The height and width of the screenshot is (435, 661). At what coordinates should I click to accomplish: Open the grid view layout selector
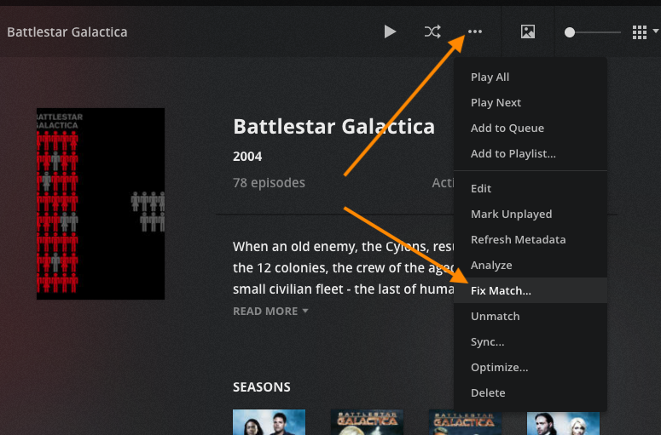[645, 32]
